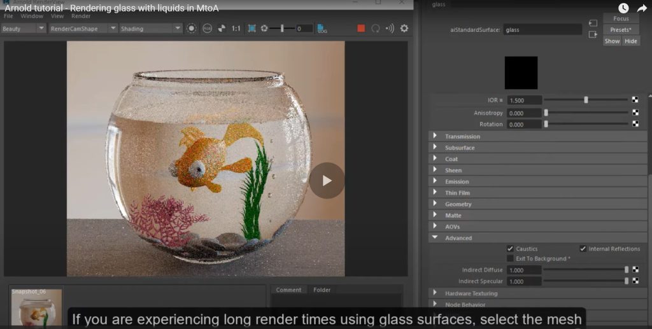
Task: Expand the Matte section
Action: pyautogui.click(x=537, y=215)
